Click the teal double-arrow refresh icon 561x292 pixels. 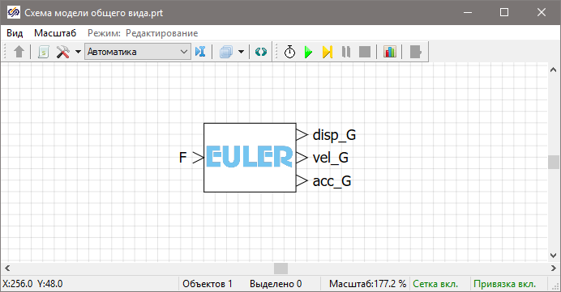tap(261, 52)
